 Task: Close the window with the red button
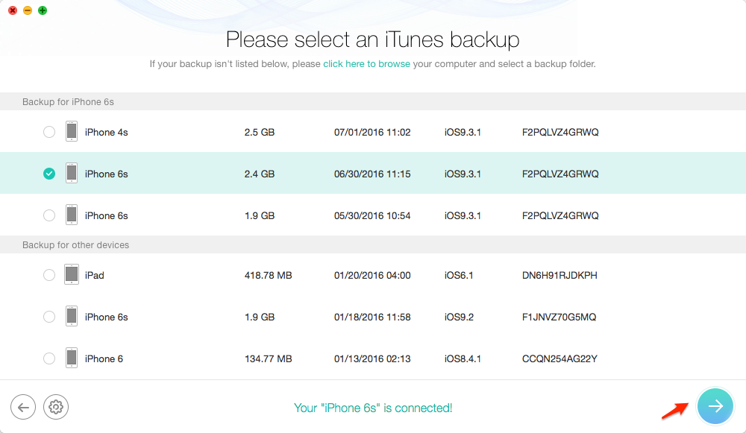point(13,10)
